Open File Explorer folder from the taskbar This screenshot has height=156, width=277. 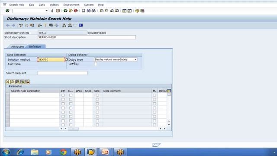click(x=35, y=152)
